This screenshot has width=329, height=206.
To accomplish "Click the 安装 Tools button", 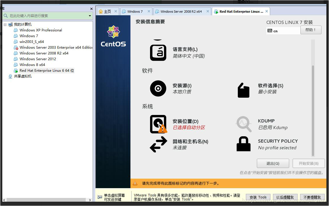I will [x=258, y=197].
